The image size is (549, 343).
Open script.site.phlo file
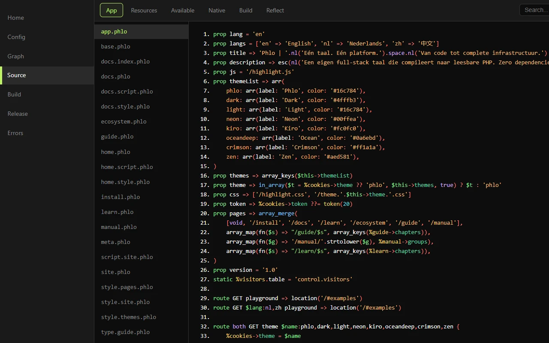coord(141,257)
